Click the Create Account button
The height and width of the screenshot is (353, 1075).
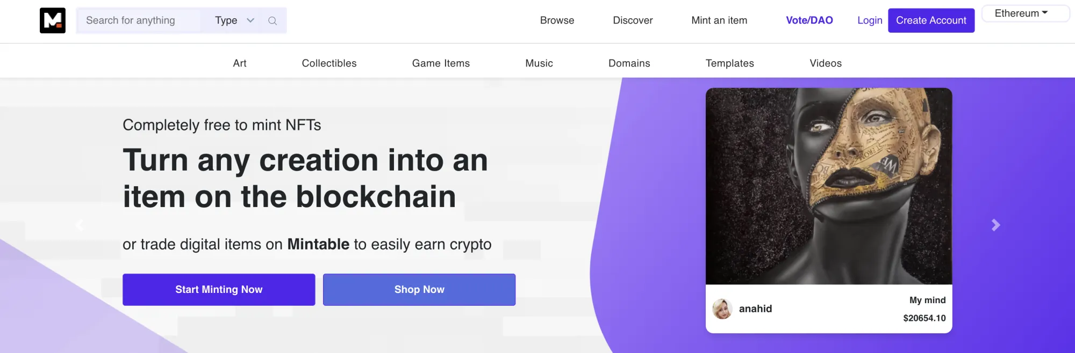click(931, 20)
